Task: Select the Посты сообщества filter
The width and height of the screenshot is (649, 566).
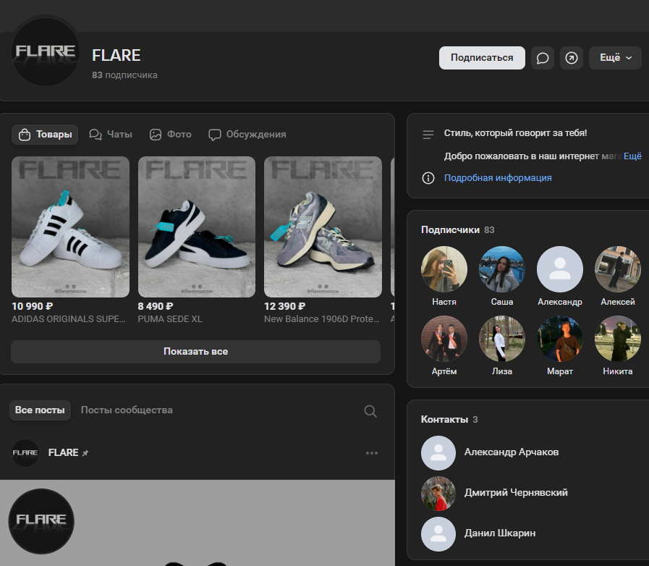Action: [127, 410]
